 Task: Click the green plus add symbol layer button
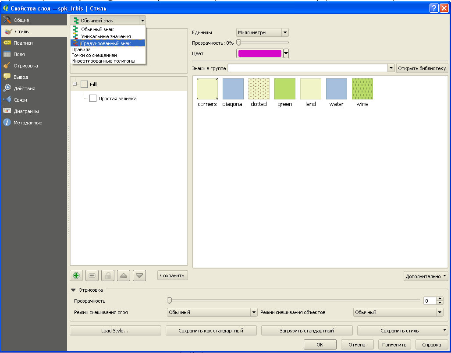pos(76,275)
